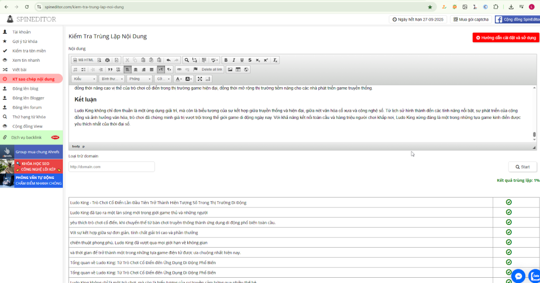540x283 pixels.
Task: Toggle Underline formatting in the editor
Action: 242,60
